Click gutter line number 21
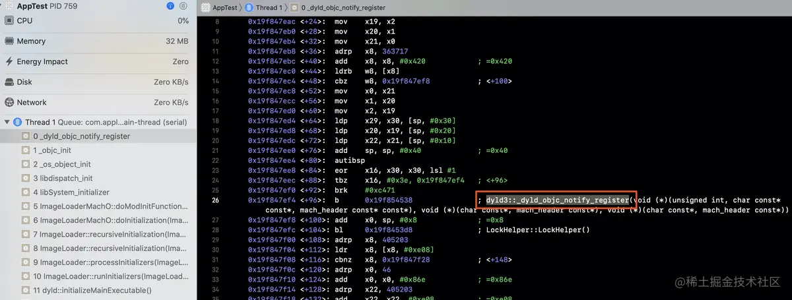 [215, 150]
